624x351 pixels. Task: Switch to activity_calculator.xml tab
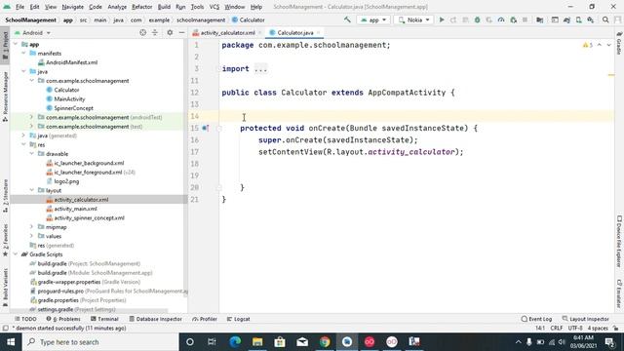227,32
